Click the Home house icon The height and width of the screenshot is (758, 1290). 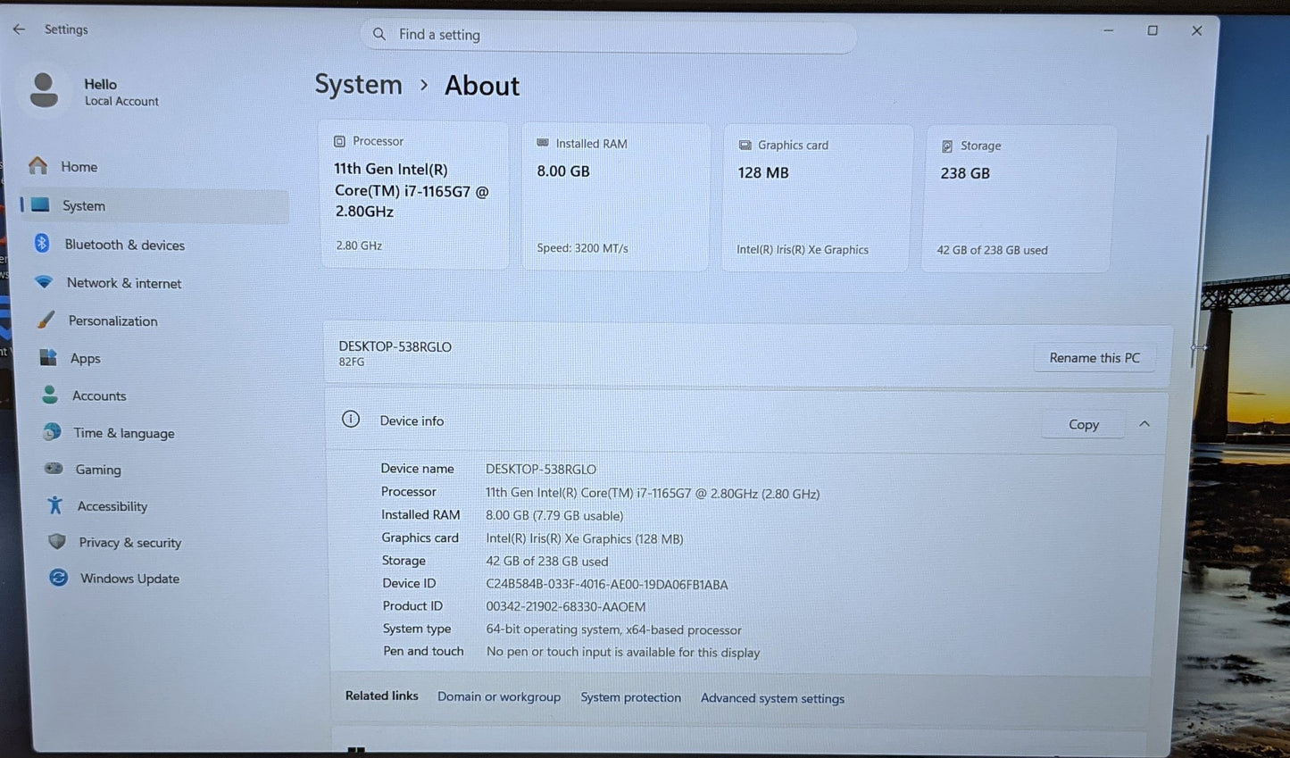pyautogui.click(x=37, y=166)
